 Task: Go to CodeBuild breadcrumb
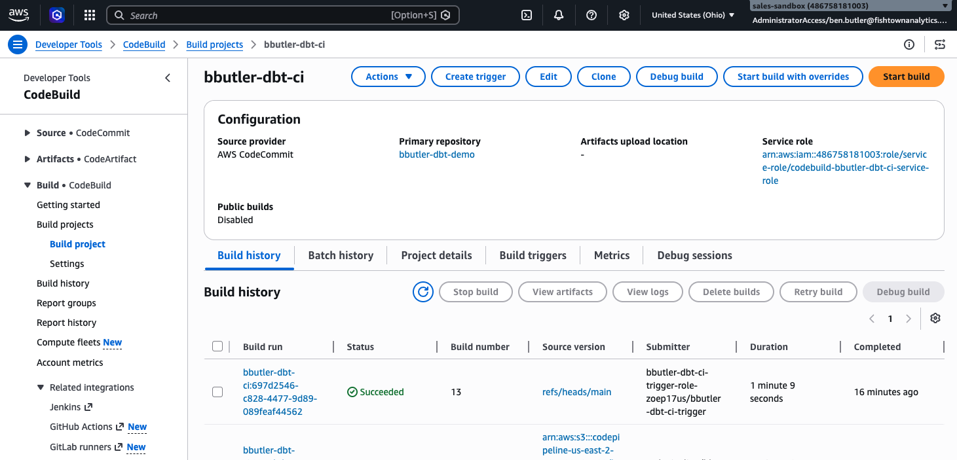144,44
